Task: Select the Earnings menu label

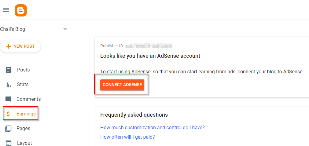Action: point(26,114)
